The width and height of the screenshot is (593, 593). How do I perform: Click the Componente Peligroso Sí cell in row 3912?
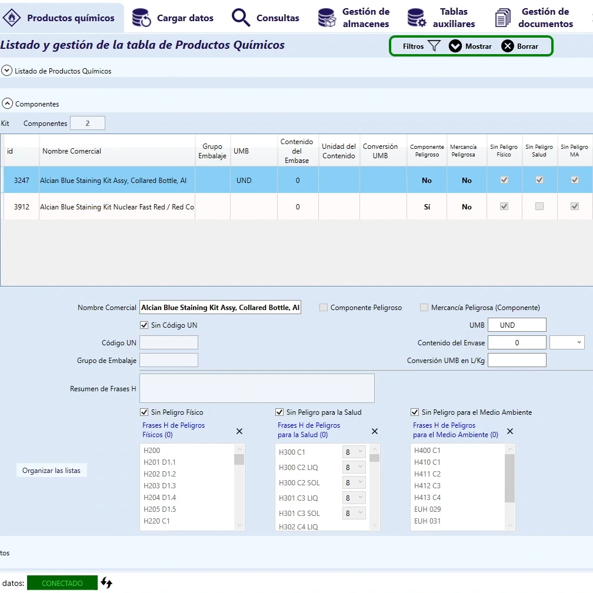[x=427, y=206]
